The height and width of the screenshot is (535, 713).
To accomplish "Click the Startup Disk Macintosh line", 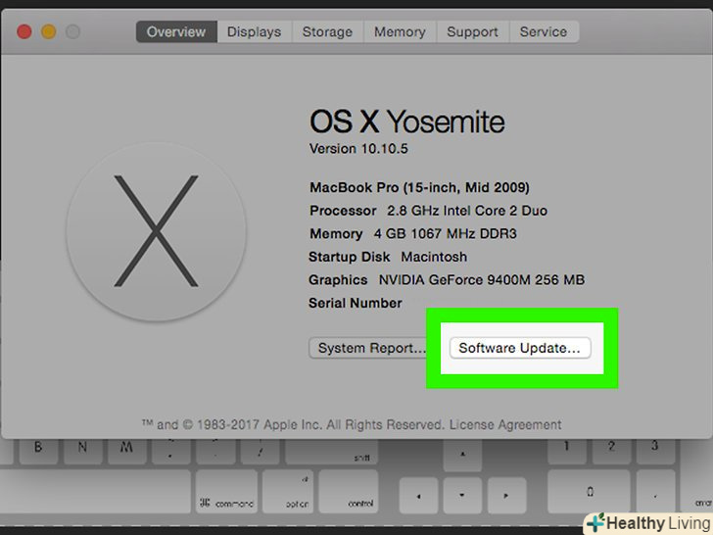I will coord(388,257).
